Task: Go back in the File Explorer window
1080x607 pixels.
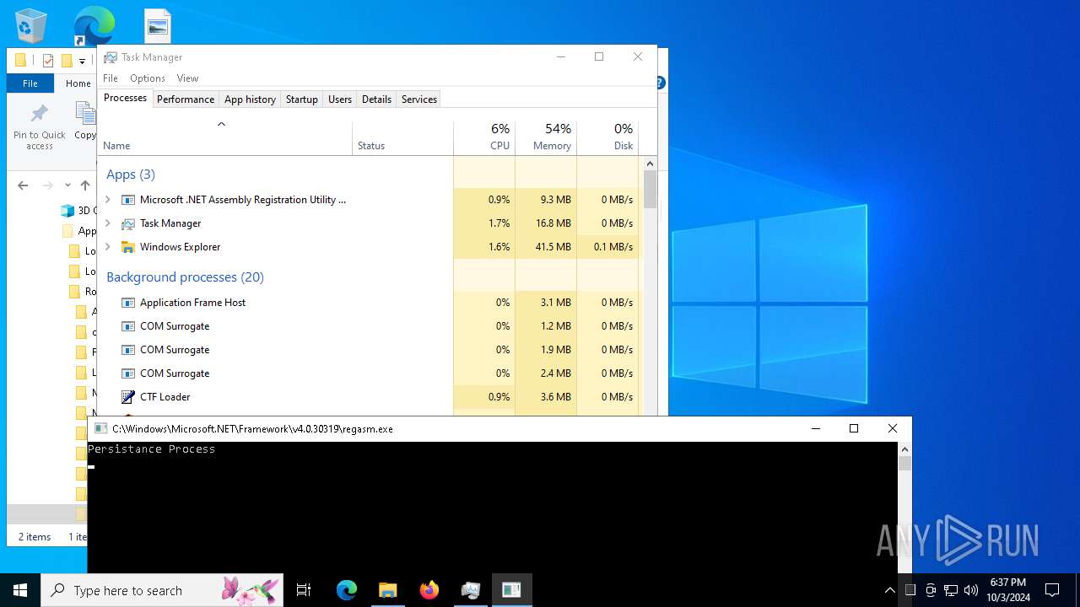Action: [23, 185]
